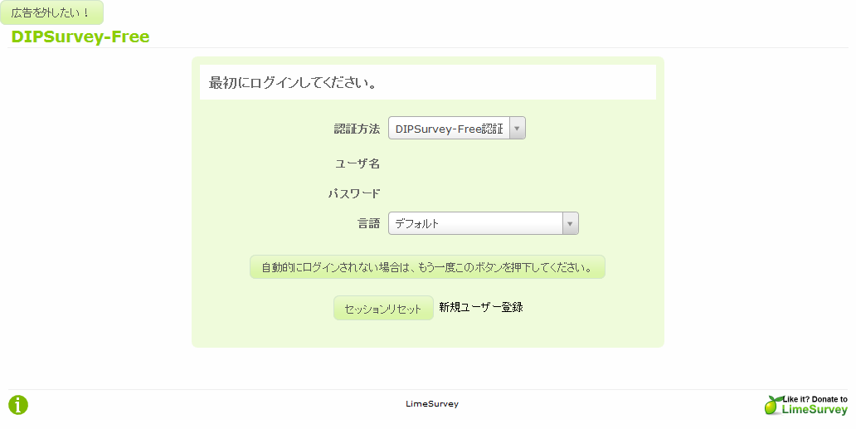Click the green info icon in footer
Image resolution: width=856 pixels, height=429 pixels.
[18, 405]
